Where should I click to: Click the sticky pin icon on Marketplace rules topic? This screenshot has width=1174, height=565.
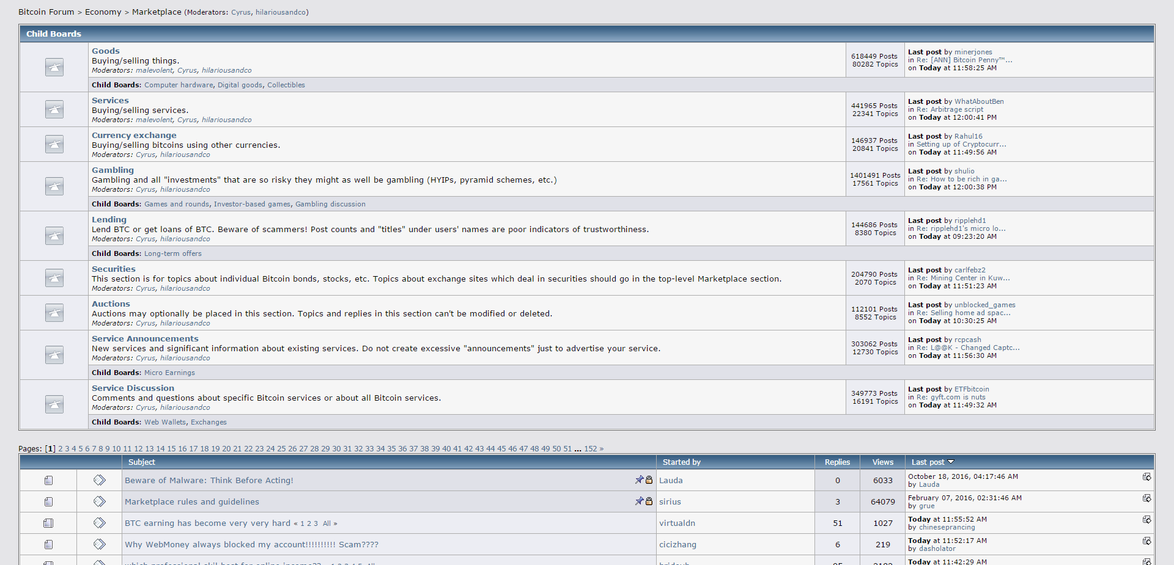click(x=639, y=501)
